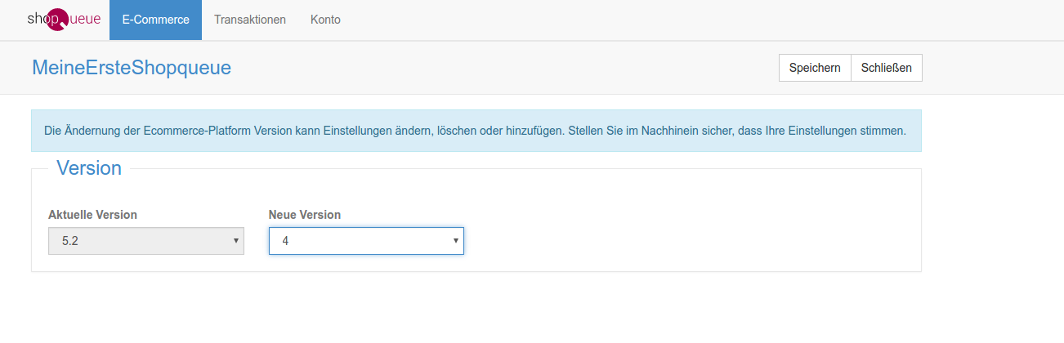
Task: Click the MeineErsteShopqueue title
Action: (132, 68)
